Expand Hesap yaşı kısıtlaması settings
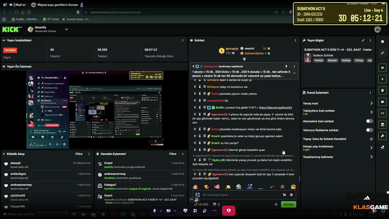Screen dimensions: 389x219 pyautogui.click(x=371, y=148)
